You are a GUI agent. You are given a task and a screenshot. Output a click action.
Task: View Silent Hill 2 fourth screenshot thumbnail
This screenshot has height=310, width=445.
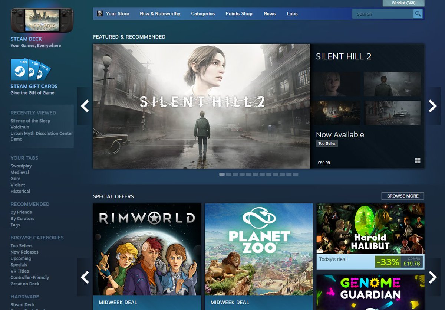[392, 112]
